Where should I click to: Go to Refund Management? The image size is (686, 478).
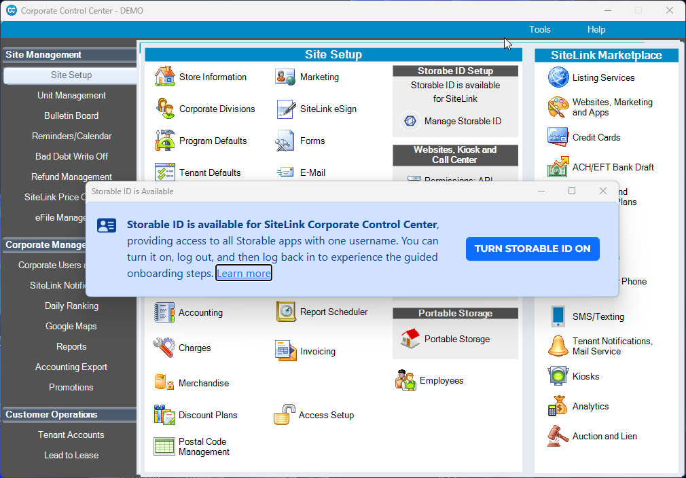71,177
